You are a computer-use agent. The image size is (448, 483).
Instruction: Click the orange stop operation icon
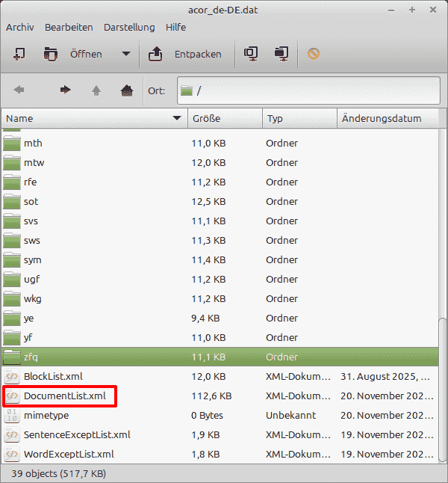point(314,54)
